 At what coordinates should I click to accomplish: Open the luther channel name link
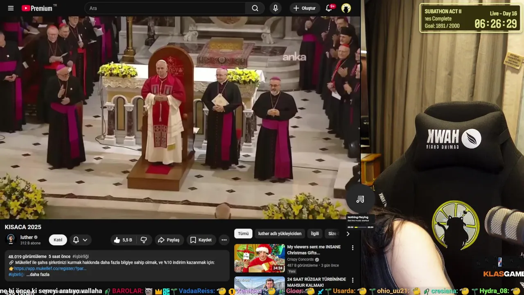tap(27, 237)
